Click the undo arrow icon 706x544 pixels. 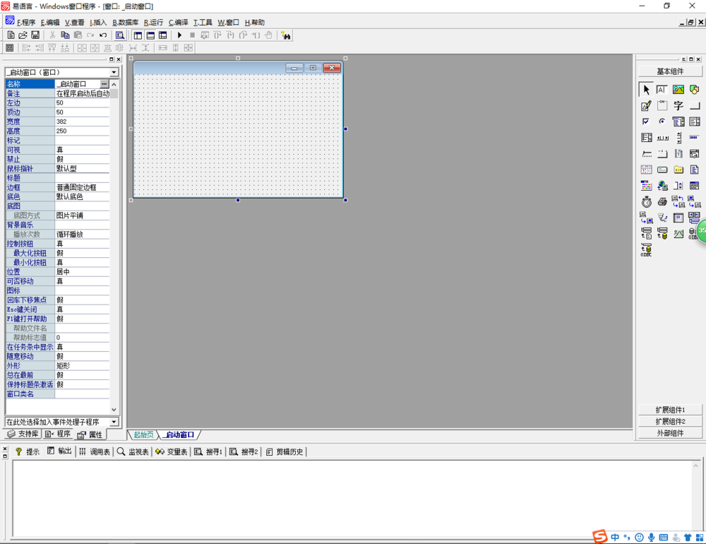click(x=103, y=35)
